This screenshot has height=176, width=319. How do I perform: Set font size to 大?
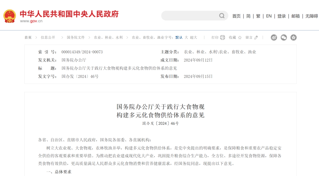[186, 38]
